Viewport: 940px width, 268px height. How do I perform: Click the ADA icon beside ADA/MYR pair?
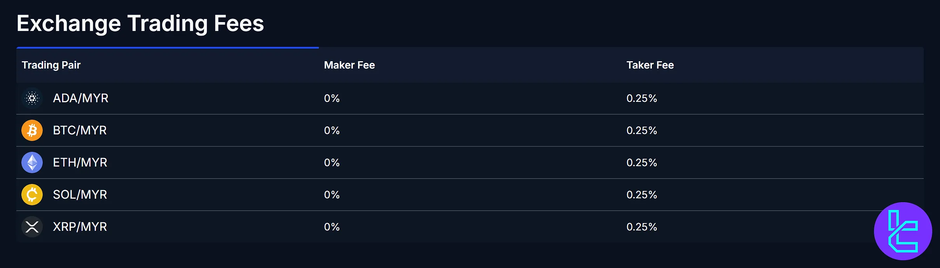pos(32,98)
